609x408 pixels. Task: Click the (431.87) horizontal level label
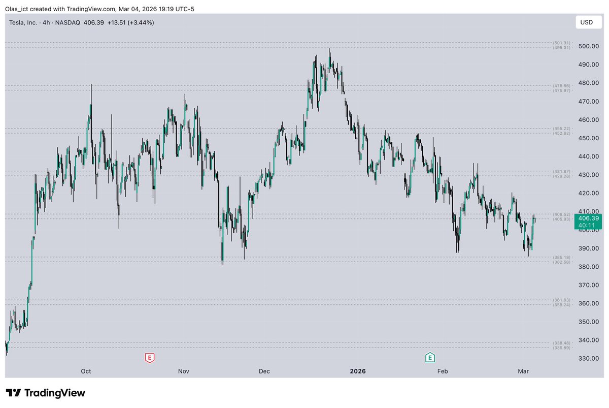pos(562,171)
